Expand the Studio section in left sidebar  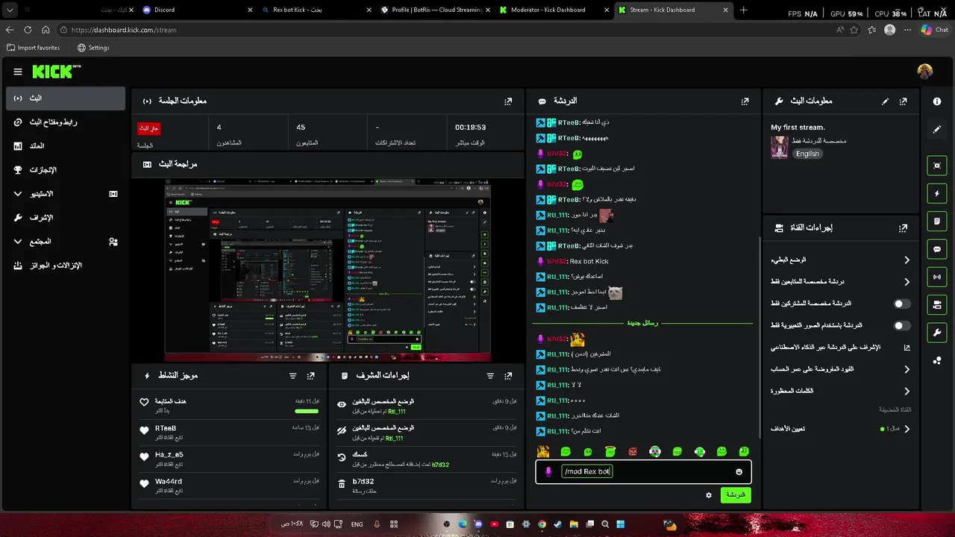pos(66,194)
